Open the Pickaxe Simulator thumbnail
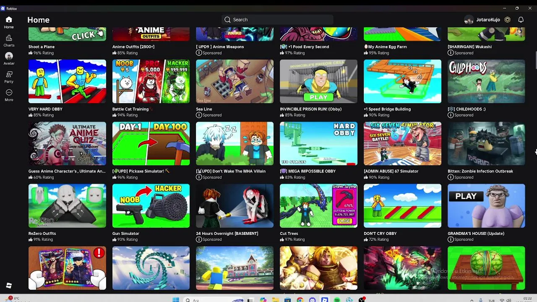This screenshot has width=537, height=302. pyautogui.click(x=151, y=144)
